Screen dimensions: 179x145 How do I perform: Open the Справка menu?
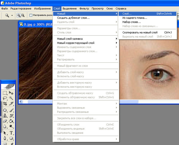coord(121,8)
